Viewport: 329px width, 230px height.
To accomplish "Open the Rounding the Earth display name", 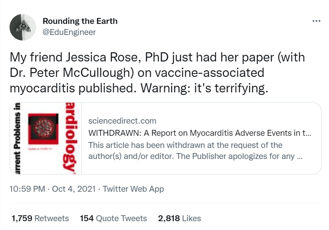I will 80,21.
